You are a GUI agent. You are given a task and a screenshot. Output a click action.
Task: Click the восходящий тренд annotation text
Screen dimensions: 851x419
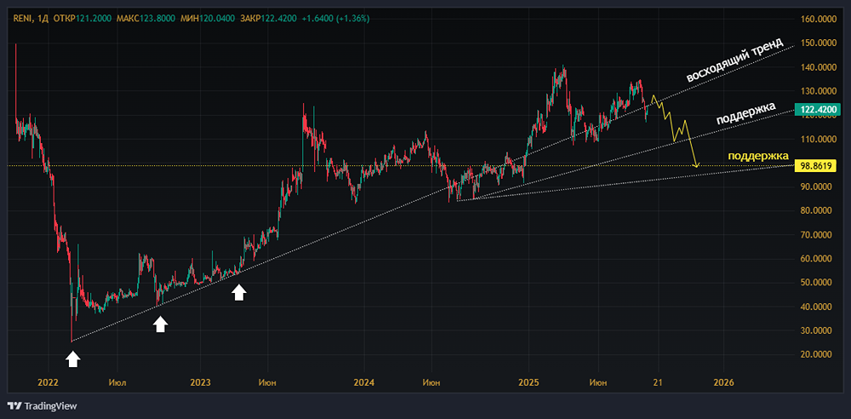coord(735,60)
